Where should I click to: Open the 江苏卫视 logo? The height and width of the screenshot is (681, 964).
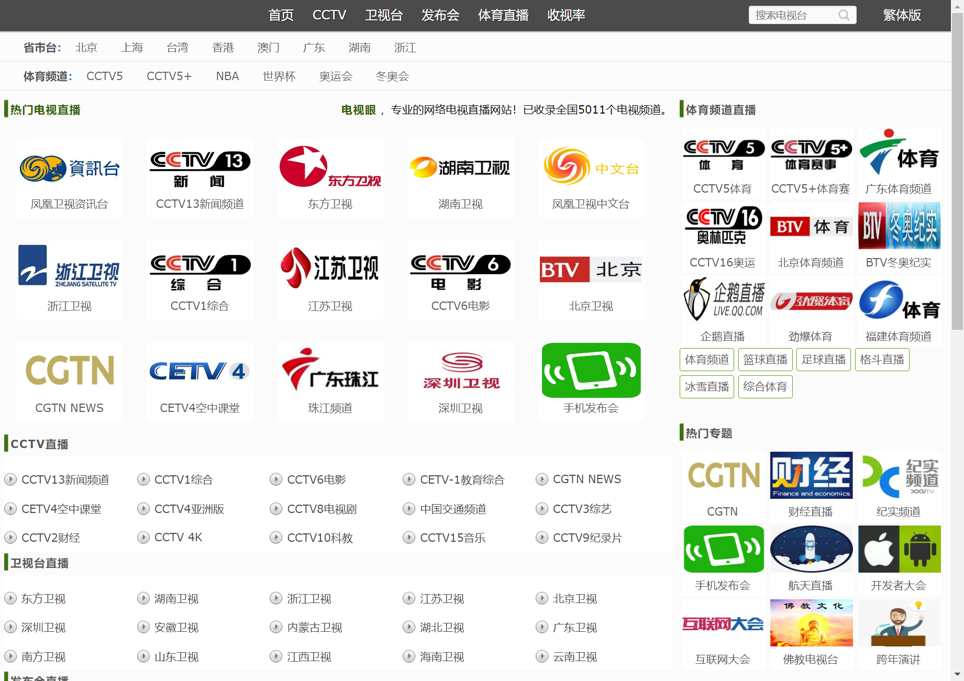pos(330,268)
